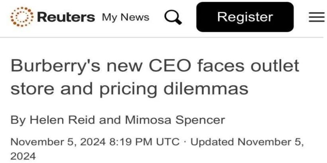The image size is (327, 163).
Task: Click the Reuters dotted circle logo
Action: pos(22,17)
